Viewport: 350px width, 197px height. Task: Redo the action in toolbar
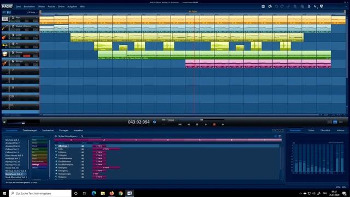pos(282,7)
